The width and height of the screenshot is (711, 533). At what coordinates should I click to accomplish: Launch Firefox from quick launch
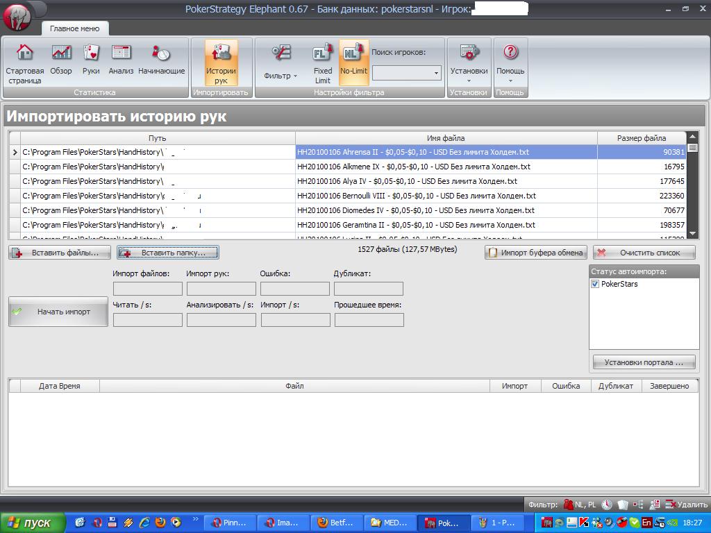[160, 523]
